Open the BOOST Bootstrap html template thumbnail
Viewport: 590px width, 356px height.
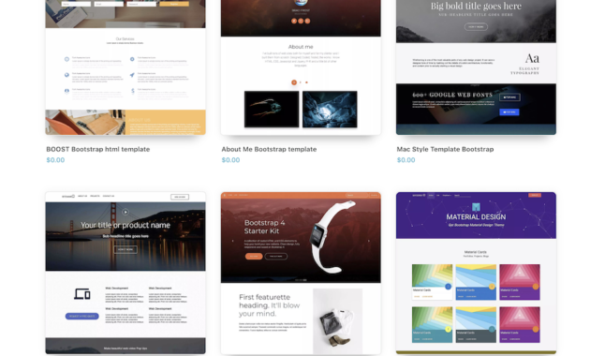pyautogui.click(x=125, y=67)
